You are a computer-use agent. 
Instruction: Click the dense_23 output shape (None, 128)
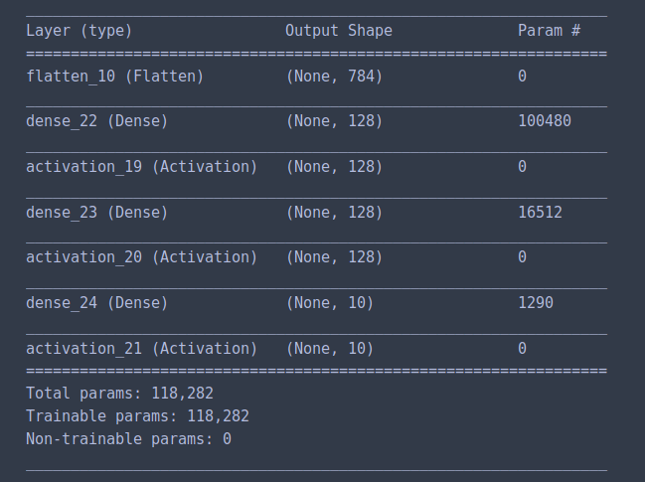334,213
